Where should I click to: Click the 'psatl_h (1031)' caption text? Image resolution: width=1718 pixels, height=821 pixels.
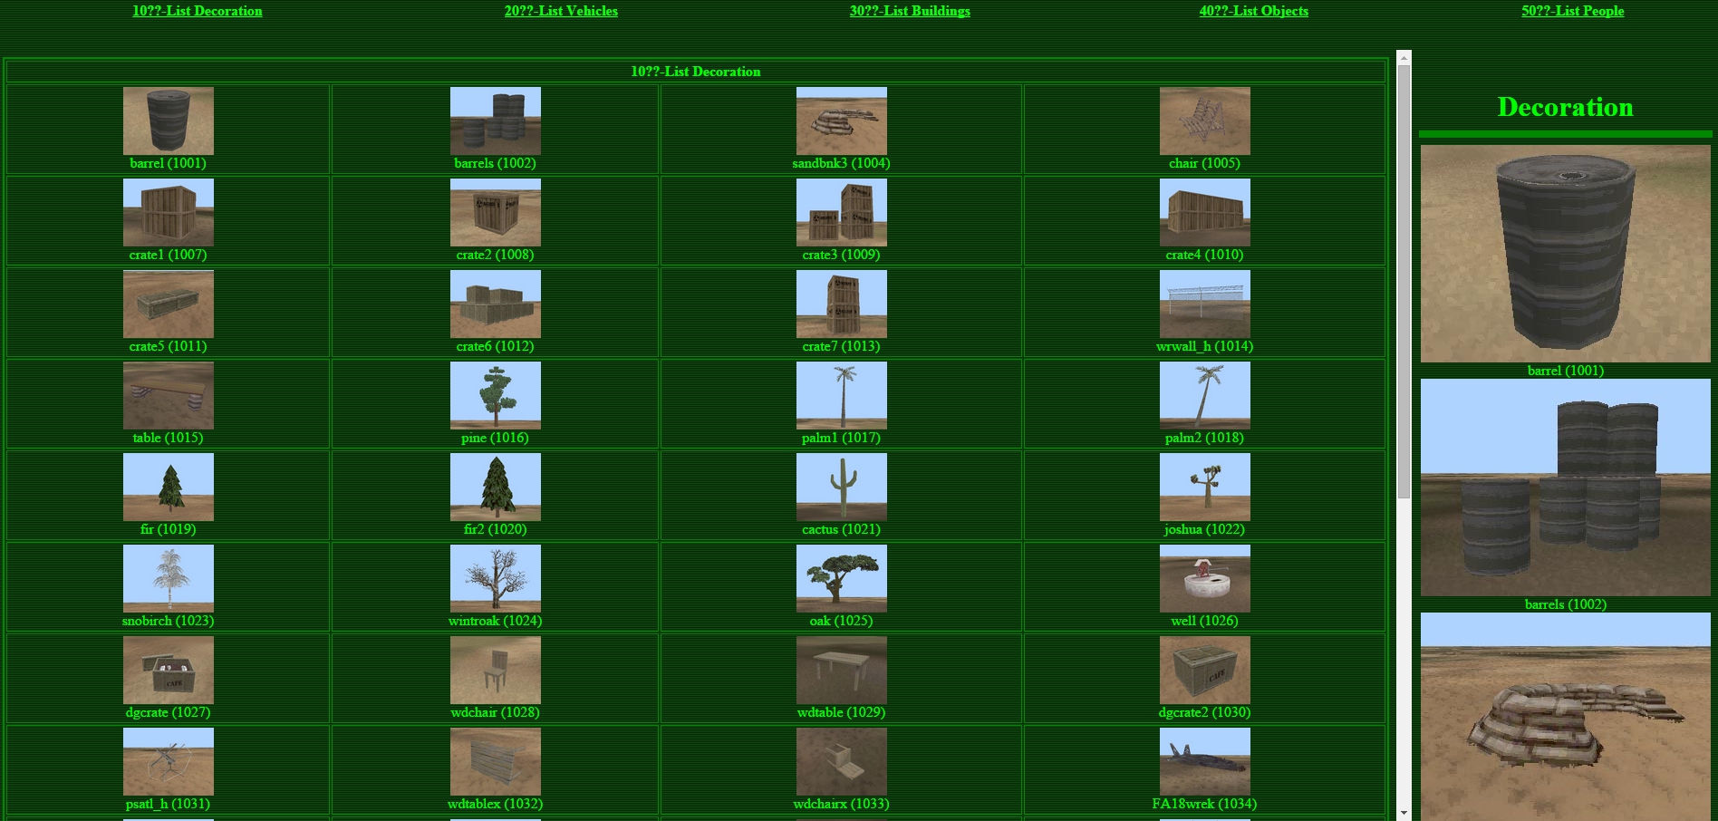(x=168, y=804)
